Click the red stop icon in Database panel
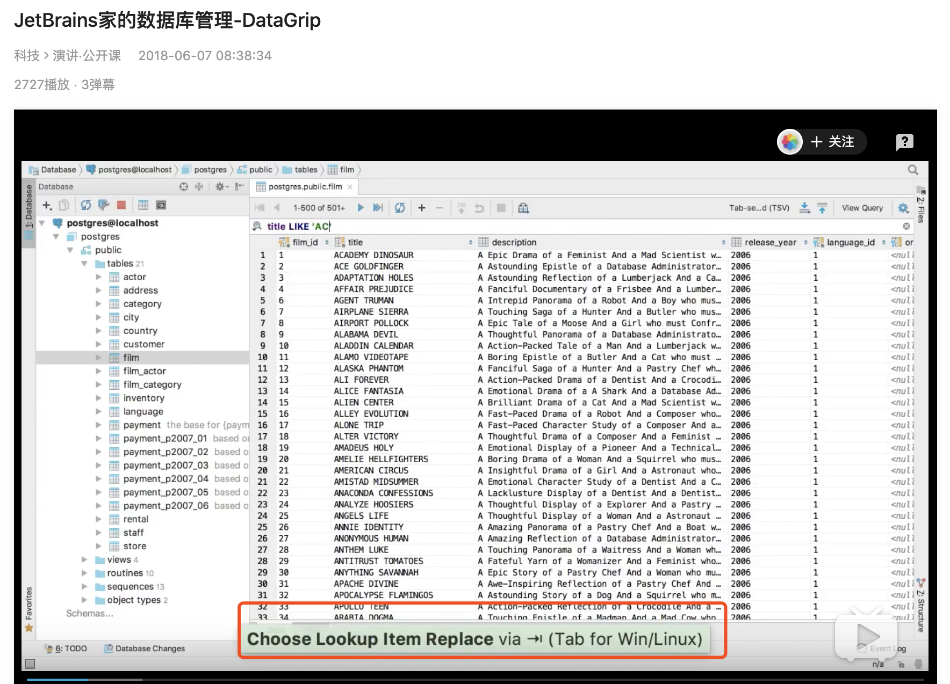The image size is (950, 684). click(121, 205)
